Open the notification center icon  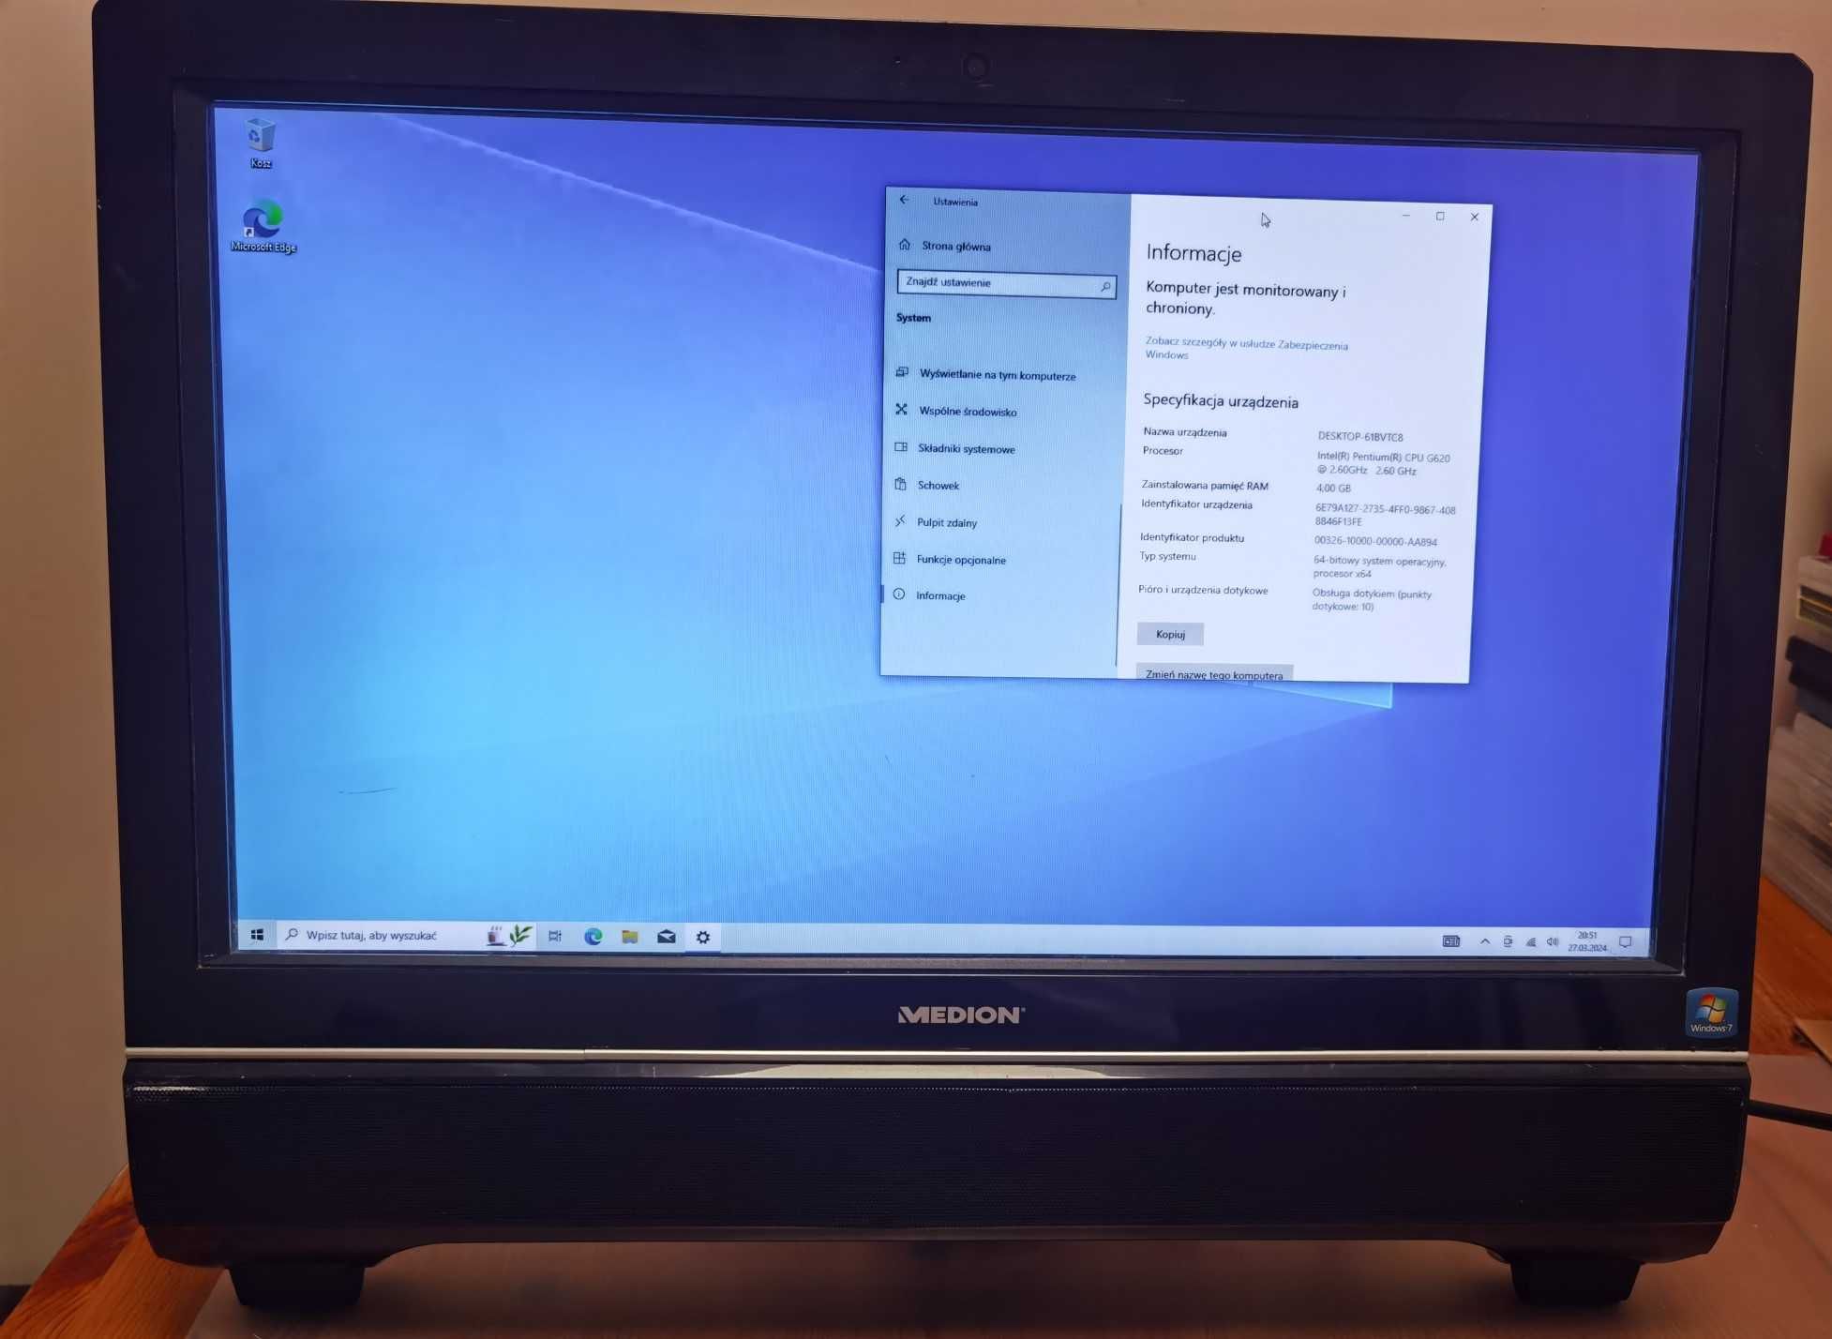(1626, 942)
